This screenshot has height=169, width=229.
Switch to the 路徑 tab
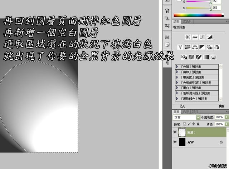[x=195, y=112]
